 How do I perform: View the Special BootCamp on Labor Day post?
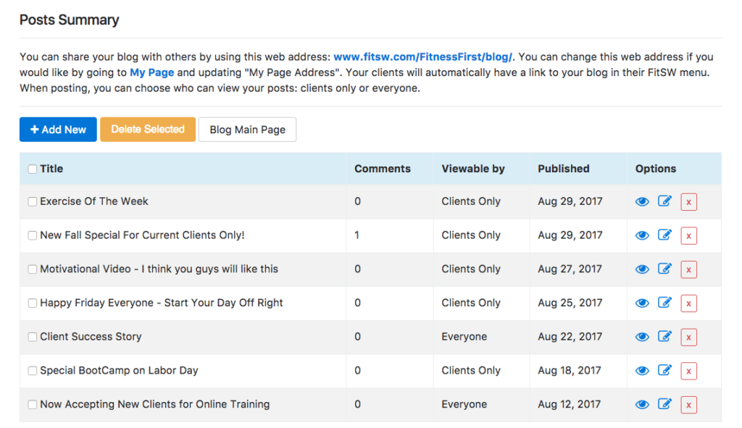pos(642,371)
